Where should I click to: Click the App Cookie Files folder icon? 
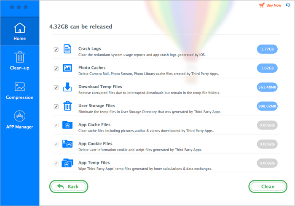tap(67, 144)
